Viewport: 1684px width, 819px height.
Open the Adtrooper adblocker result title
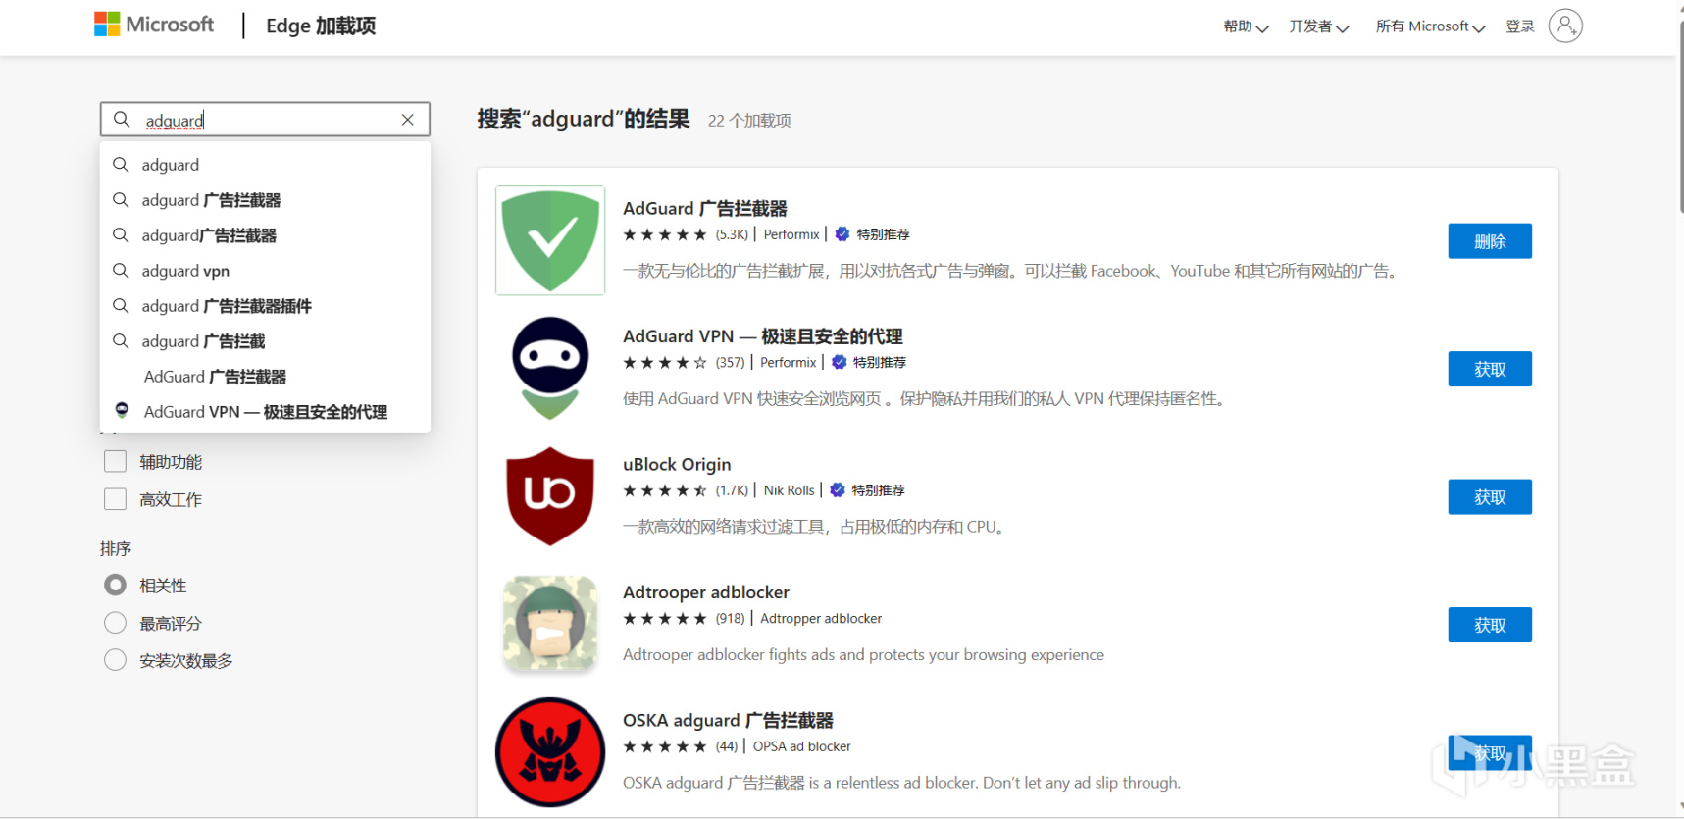click(706, 592)
